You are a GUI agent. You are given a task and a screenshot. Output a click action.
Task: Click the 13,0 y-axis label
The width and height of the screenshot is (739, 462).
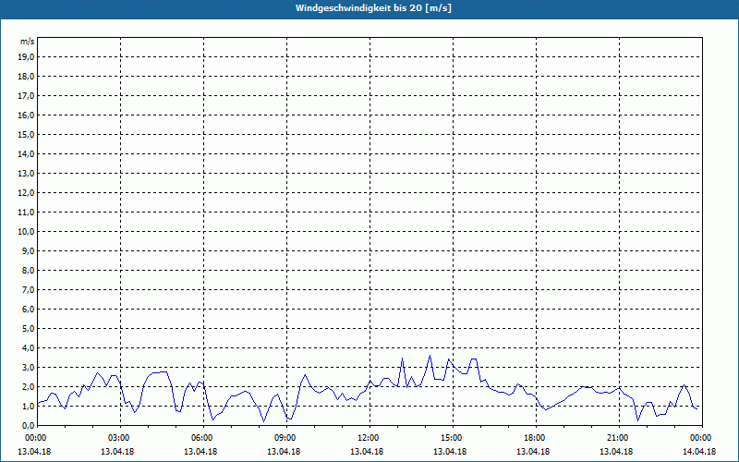tap(26, 174)
